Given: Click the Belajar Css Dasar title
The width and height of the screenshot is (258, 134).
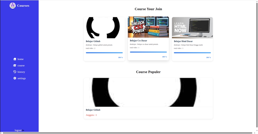Looking at the screenshot, I should pyautogui.click(x=138, y=41).
